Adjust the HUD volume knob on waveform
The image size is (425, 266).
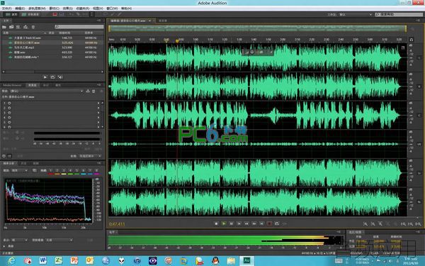coord(252,52)
